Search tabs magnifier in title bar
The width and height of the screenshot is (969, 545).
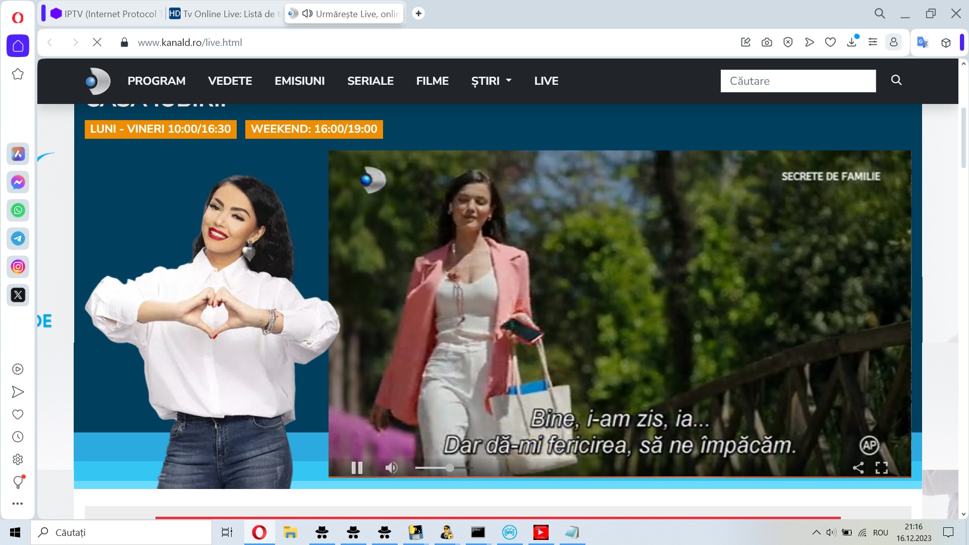pyautogui.click(x=880, y=14)
